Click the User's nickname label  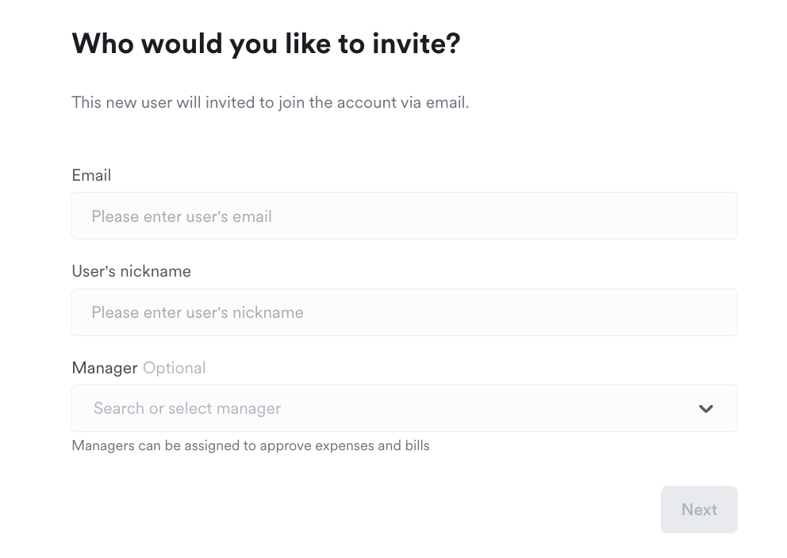tap(131, 271)
